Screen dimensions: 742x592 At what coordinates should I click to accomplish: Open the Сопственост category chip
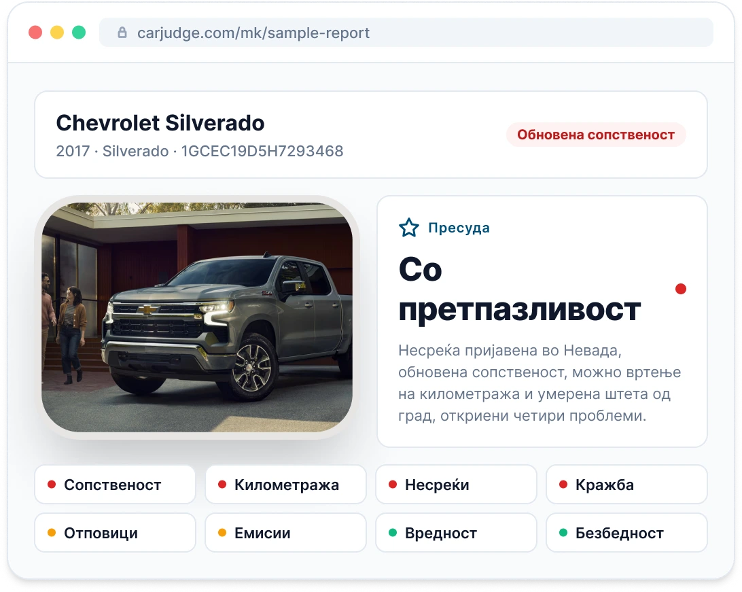115,485
